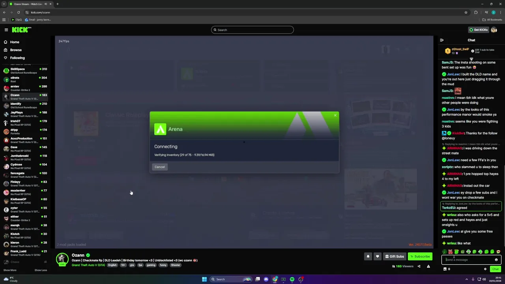
Task: Open JayPlays channel in sidebar
Action: [x=24, y=114]
